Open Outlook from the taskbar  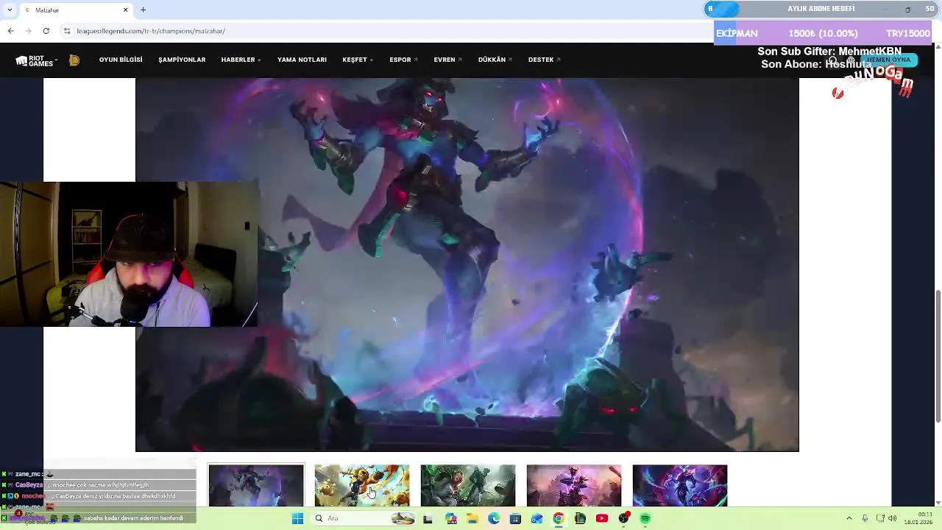(537, 518)
